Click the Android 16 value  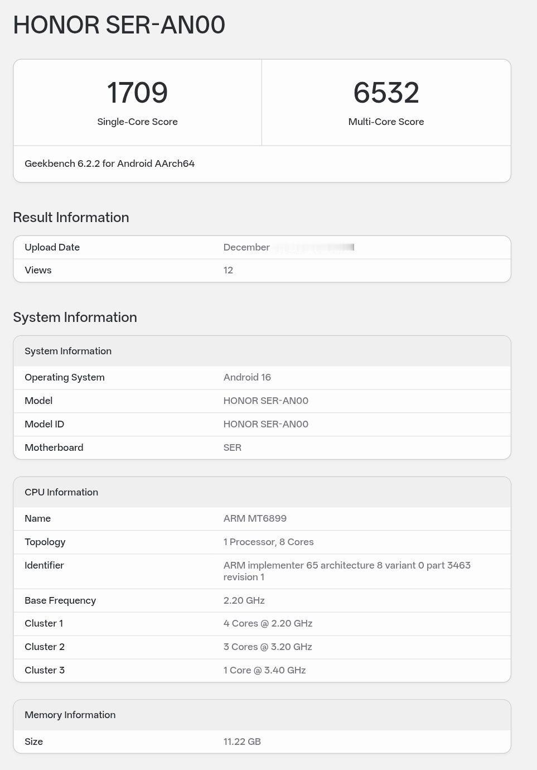pos(247,377)
